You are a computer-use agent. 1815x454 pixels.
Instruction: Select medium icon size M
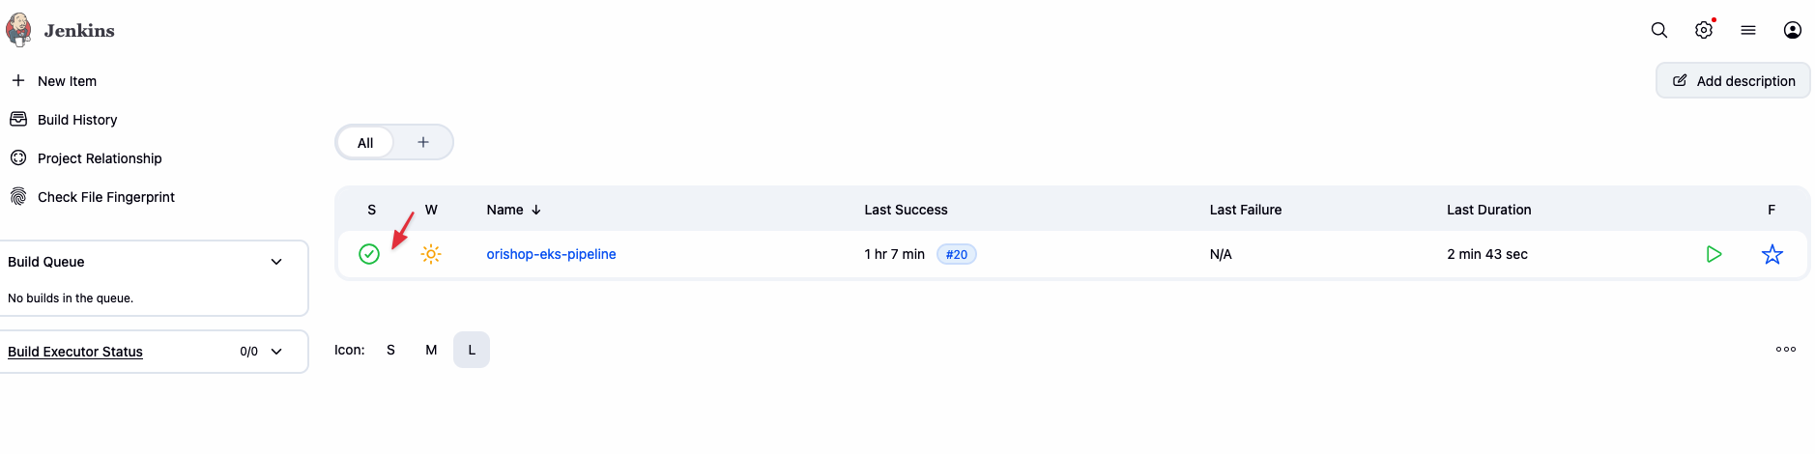(x=431, y=350)
